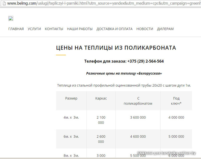Click the order phone number +375 (29) 2-564-564

pyautogui.click(x=145, y=61)
